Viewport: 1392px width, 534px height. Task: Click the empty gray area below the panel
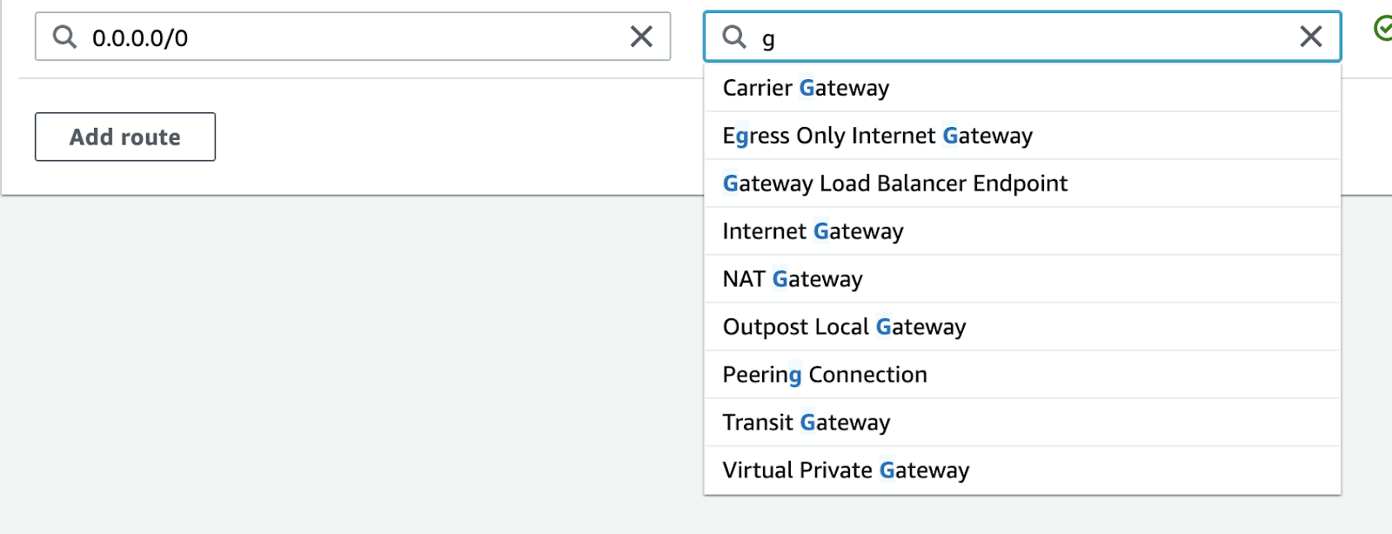point(348,365)
